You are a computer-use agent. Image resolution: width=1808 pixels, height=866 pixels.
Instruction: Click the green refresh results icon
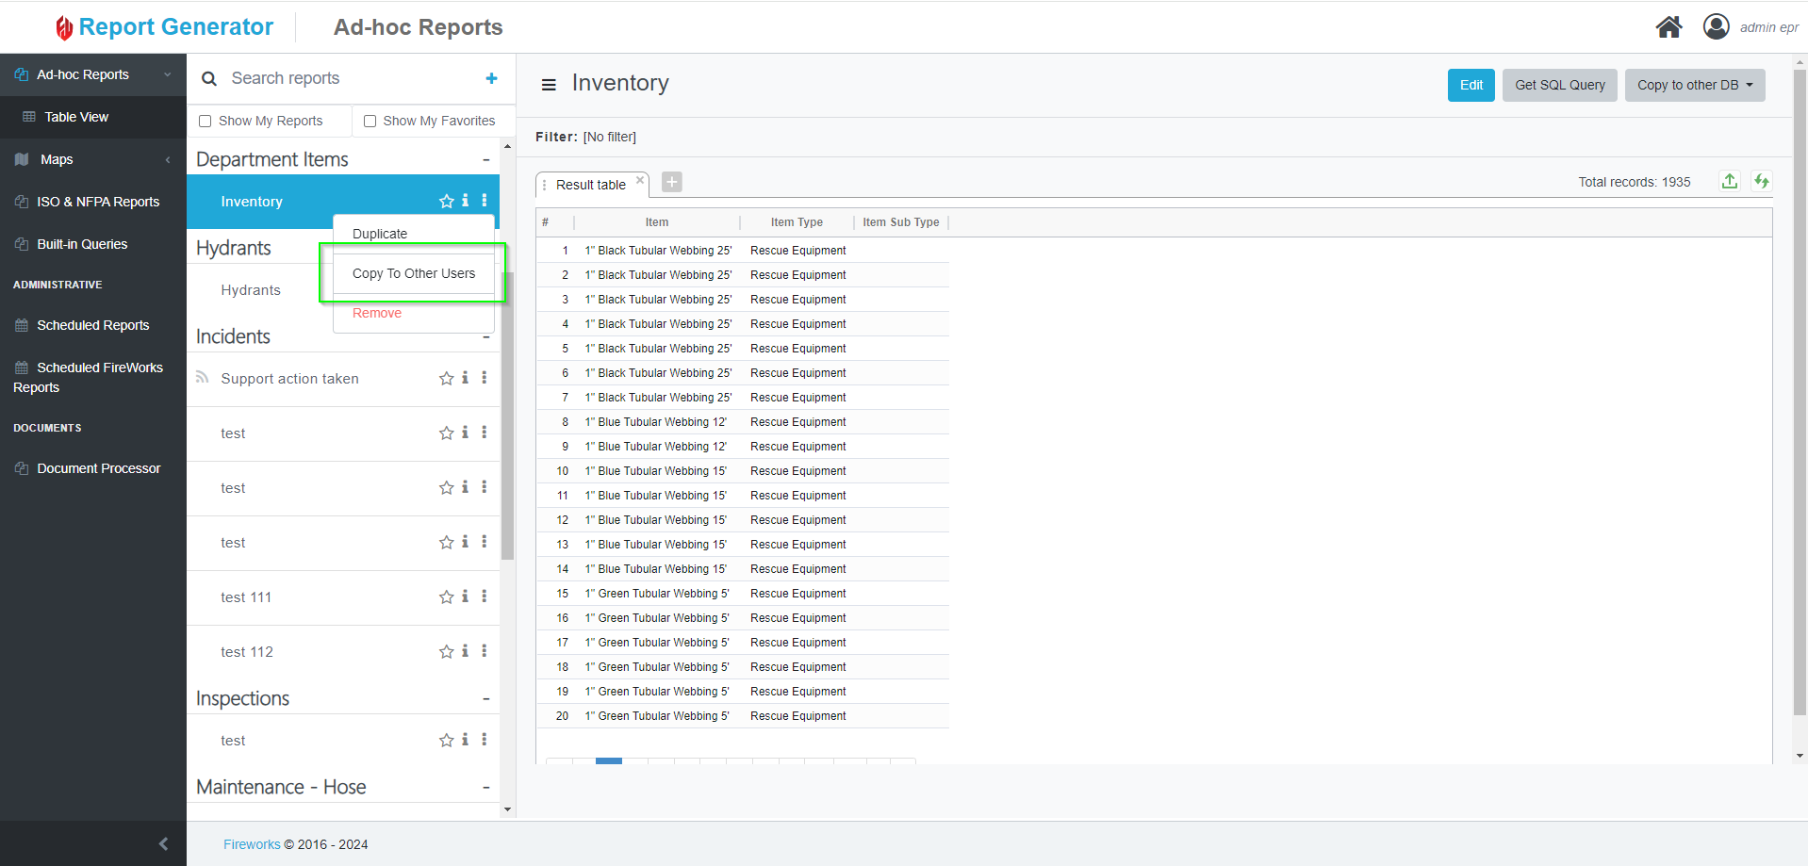coord(1761,181)
